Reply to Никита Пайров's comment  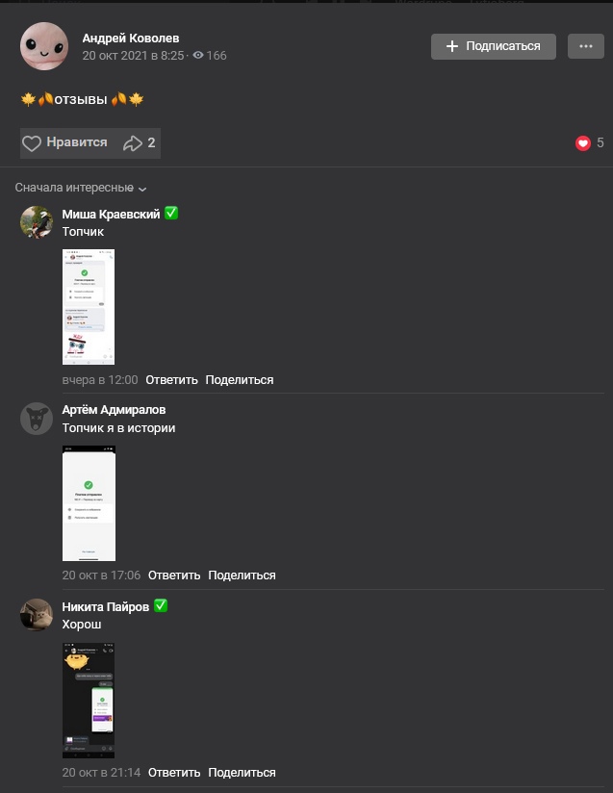[x=174, y=772]
